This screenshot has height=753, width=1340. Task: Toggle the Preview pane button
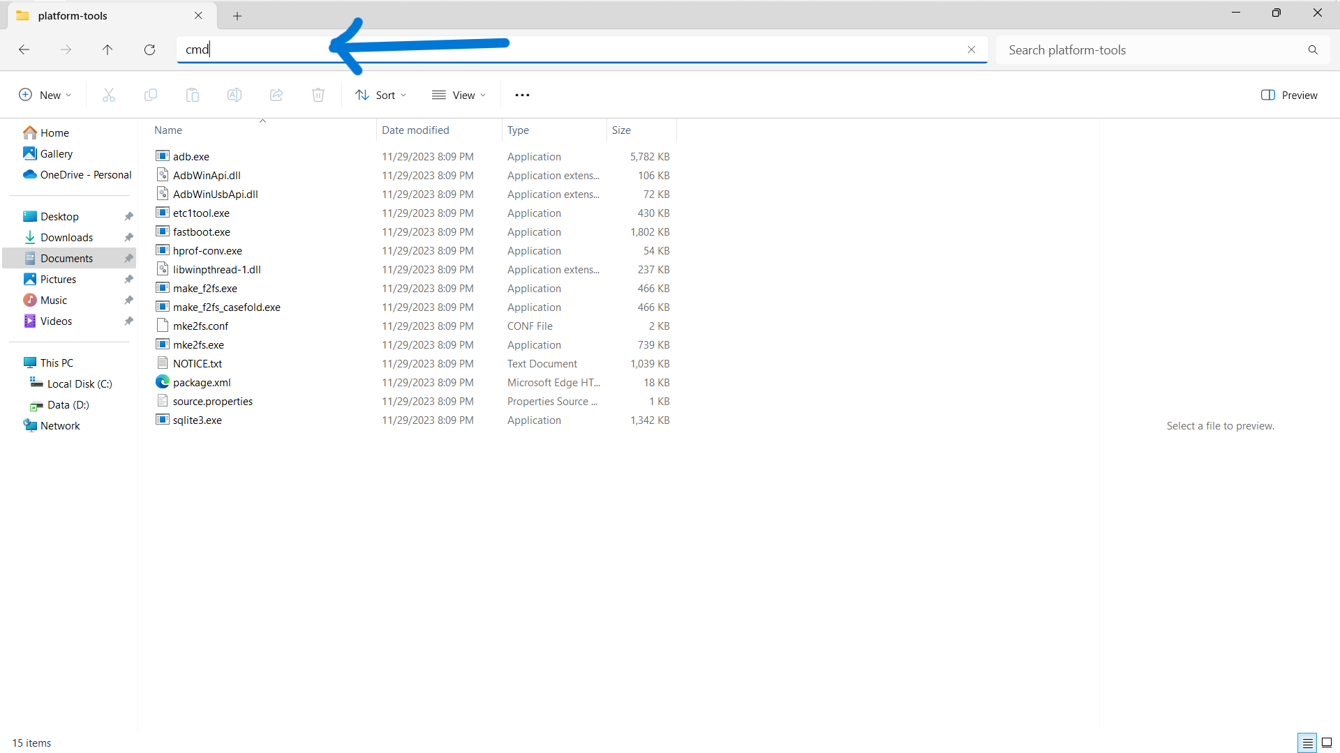tap(1289, 95)
